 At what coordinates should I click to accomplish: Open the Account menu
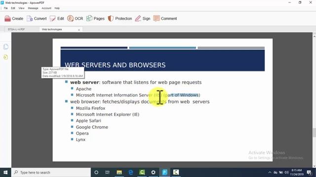pyautogui.click(x=46, y=8)
